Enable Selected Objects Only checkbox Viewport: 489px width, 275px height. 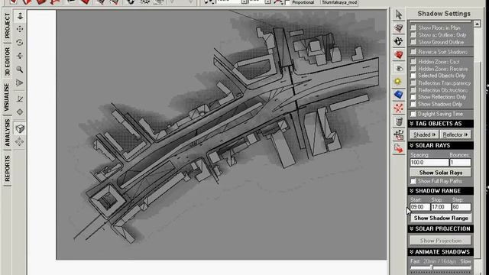413,76
